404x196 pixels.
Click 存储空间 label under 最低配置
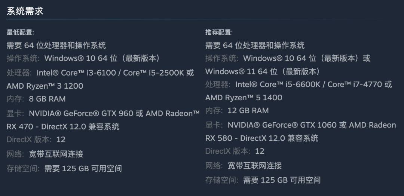coord(23,168)
